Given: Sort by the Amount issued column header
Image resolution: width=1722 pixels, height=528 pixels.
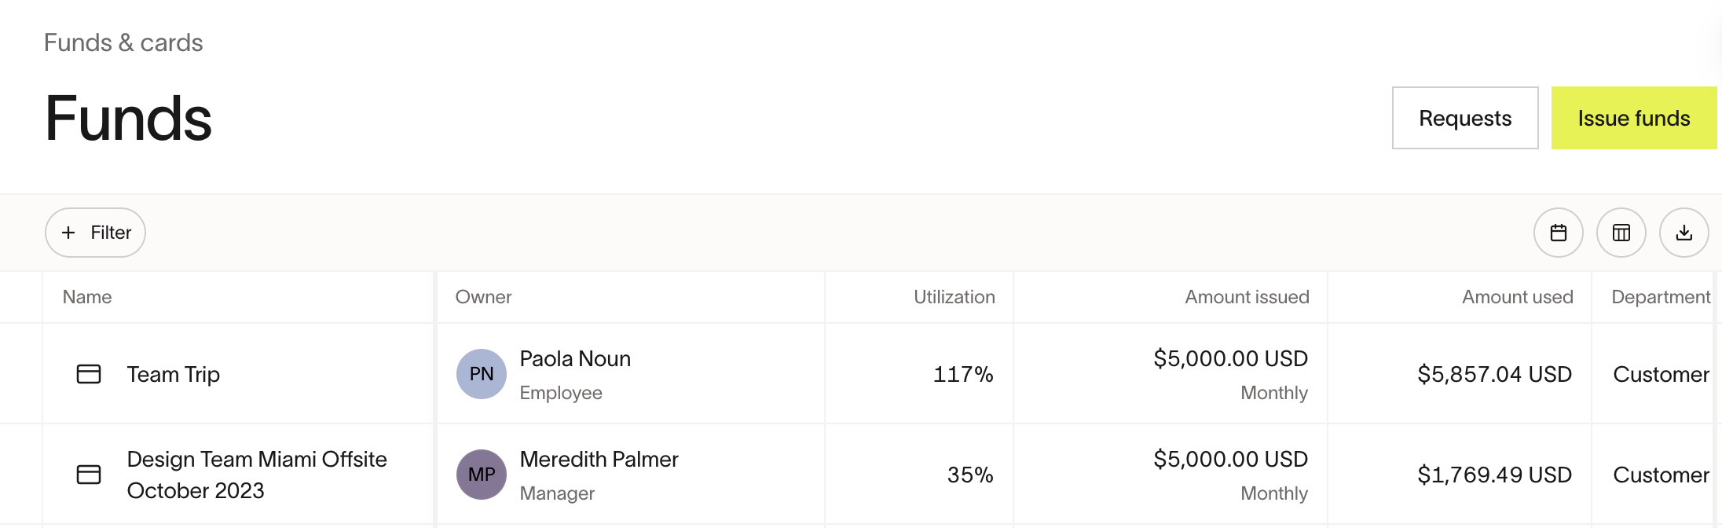Looking at the screenshot, I should coord(1247,297).
